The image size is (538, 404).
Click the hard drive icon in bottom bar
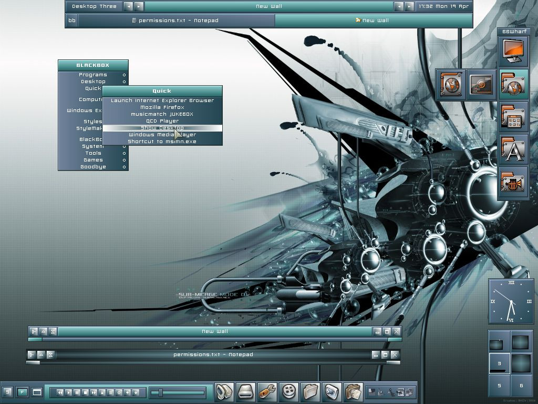[x=246, y=392]
